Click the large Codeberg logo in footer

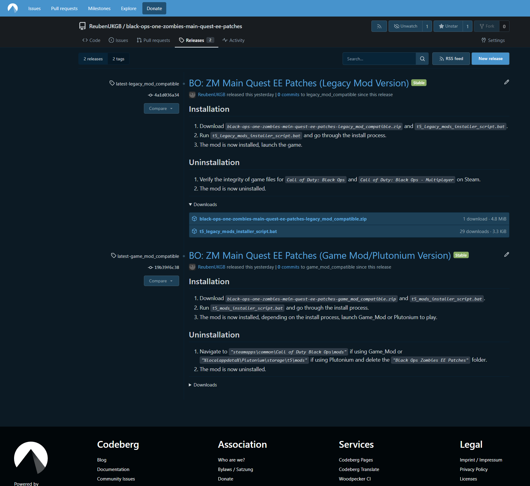click(x=31, y=458)
